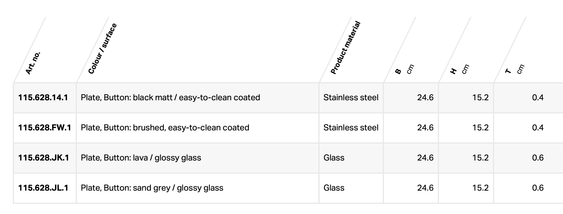Select the brushed, easy-to-clean coated description
563x214 pixels.
pyautogui.click(x=165, y=128)
